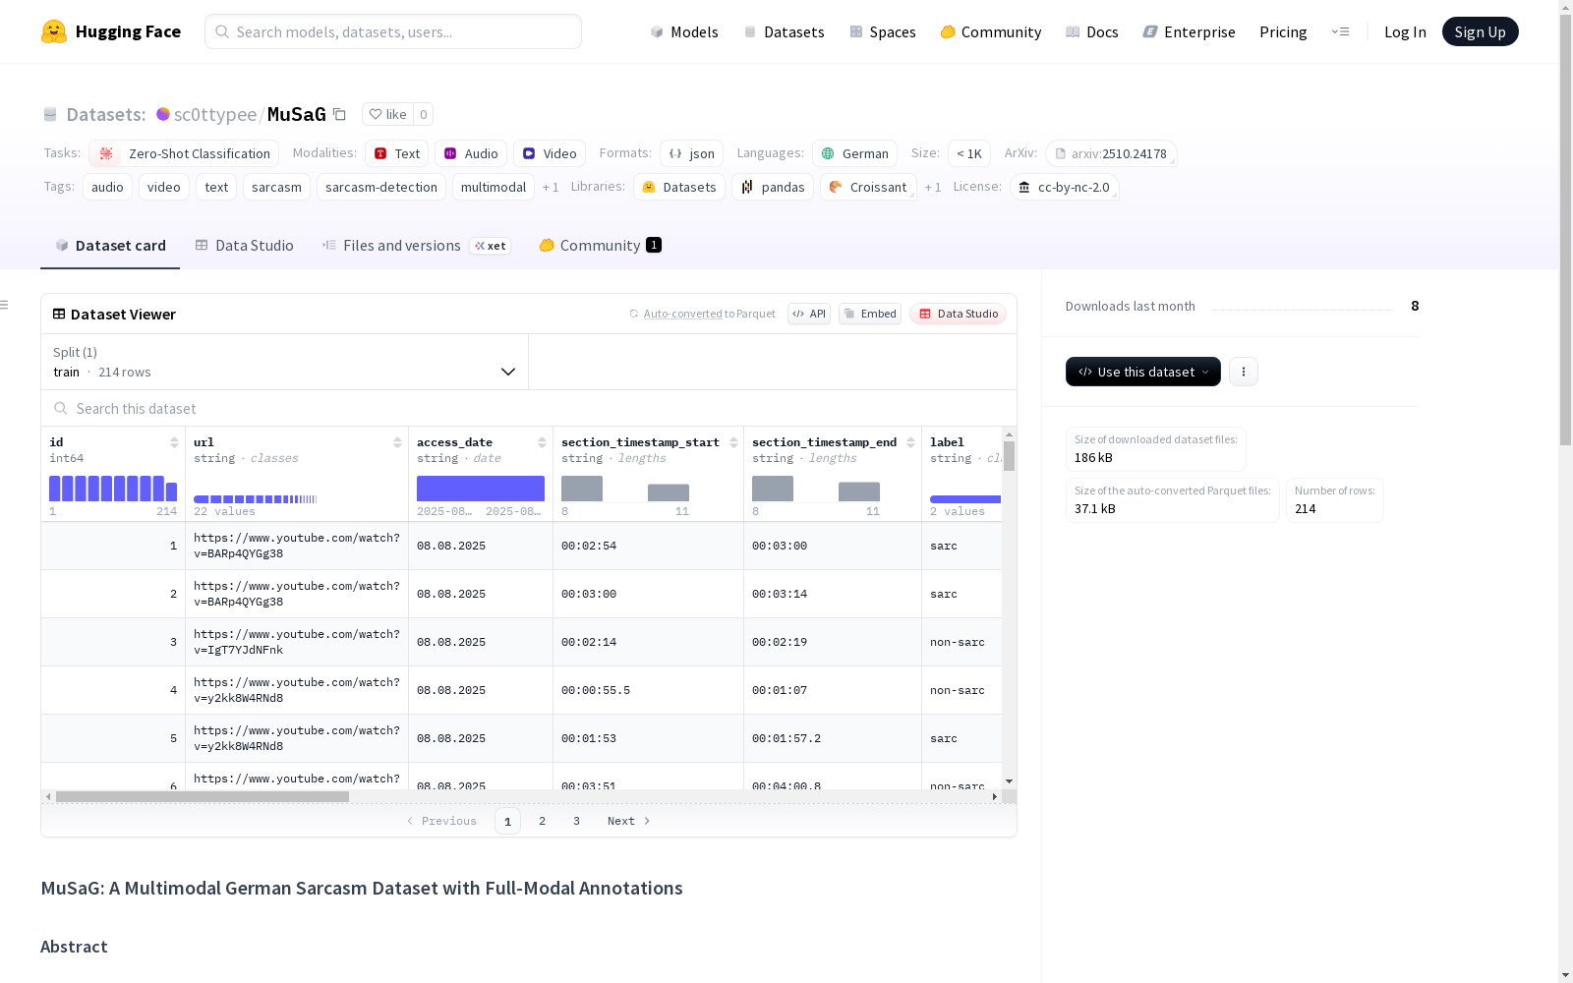The image size is (1573, 983).
Task: Sort the section_timestamp_end column
Action: [x=911, y=442]
